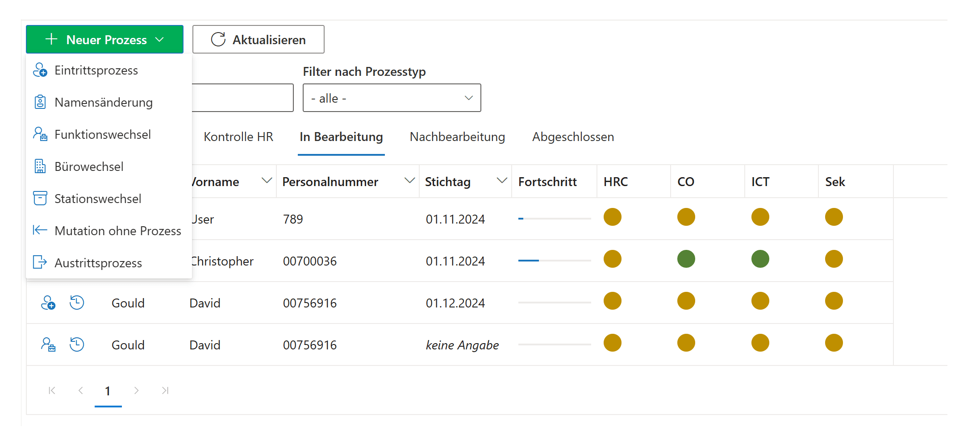Screen dimensions: 972x444
Task: Click page number 1 in the pagination bar
Action: (108, 390)
